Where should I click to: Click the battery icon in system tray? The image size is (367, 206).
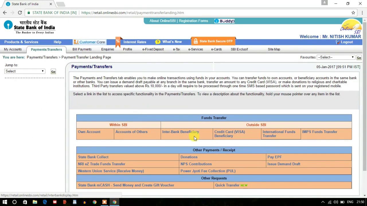(x=342, y=202)
